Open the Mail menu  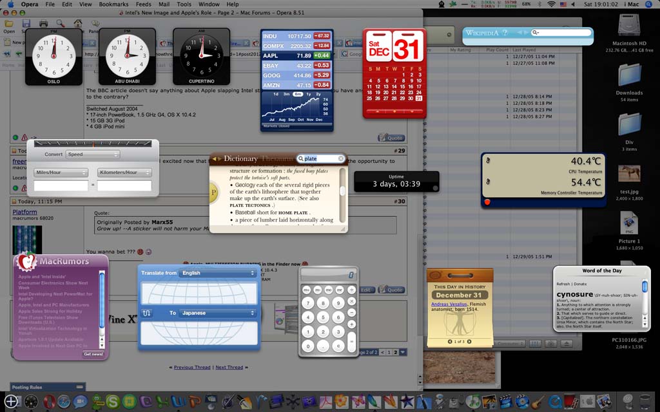[164, 5]
